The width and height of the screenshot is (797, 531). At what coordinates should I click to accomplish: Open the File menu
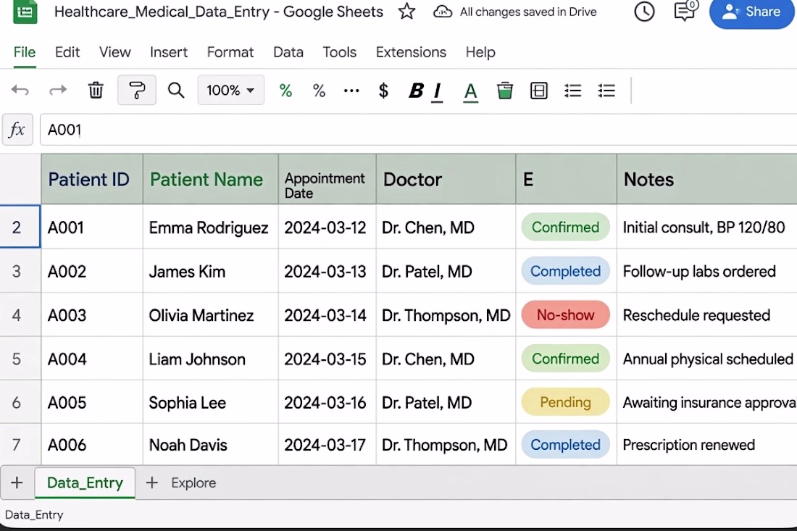coord(25,52)
